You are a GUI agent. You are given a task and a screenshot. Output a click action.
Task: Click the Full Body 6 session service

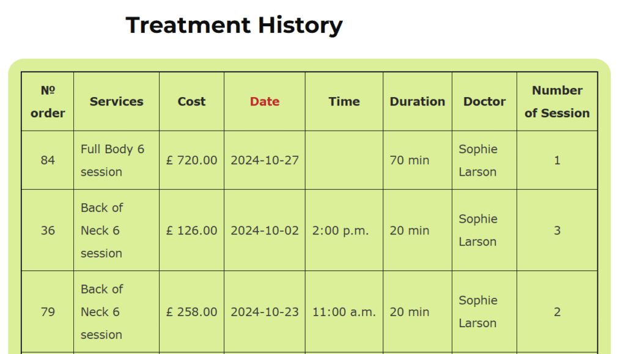(x=112, y=161)
